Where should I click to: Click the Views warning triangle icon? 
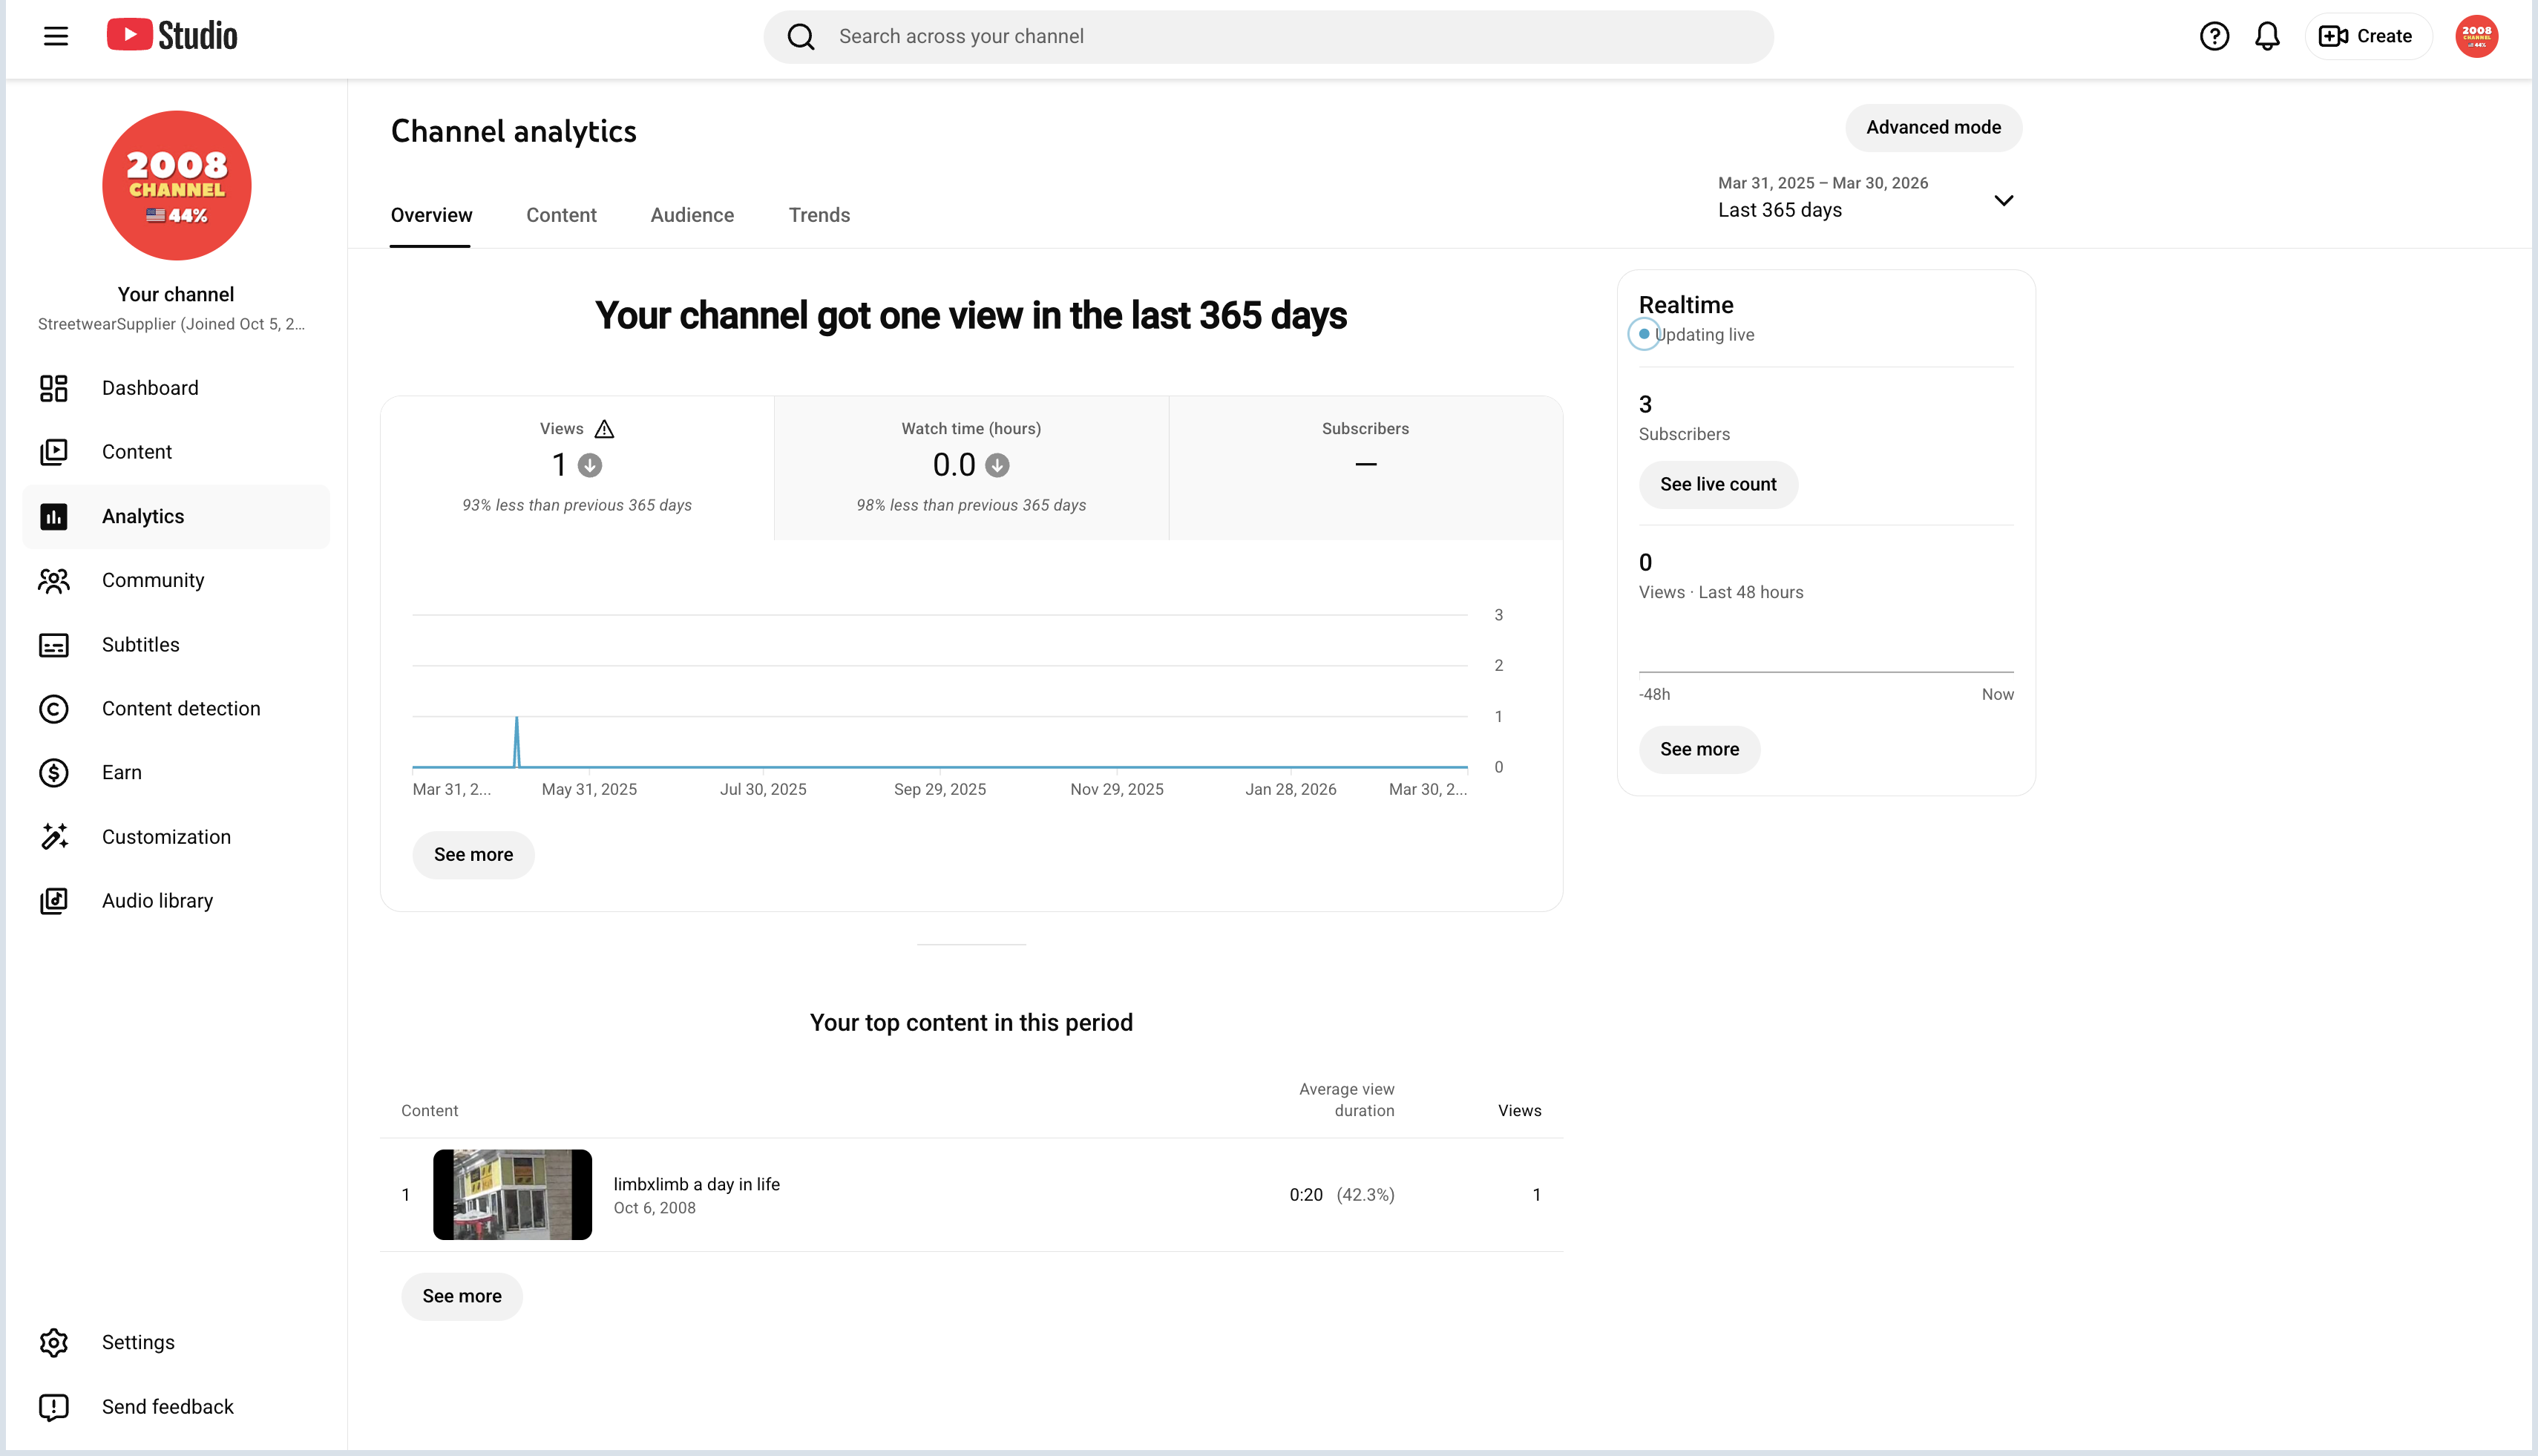(x=604, y=429)
